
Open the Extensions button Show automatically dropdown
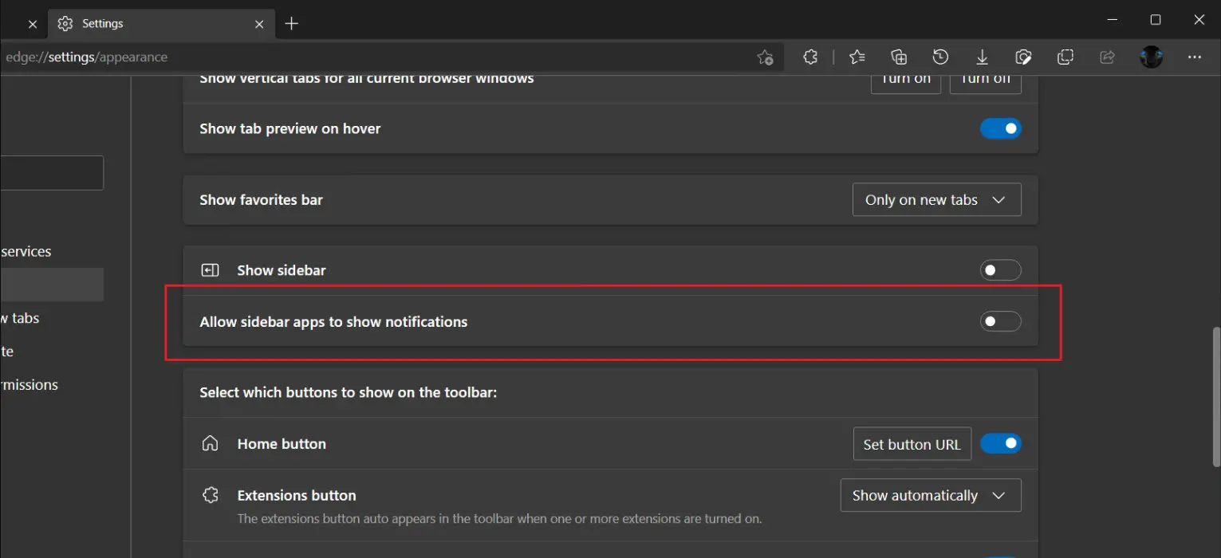[x=930, y=496]
